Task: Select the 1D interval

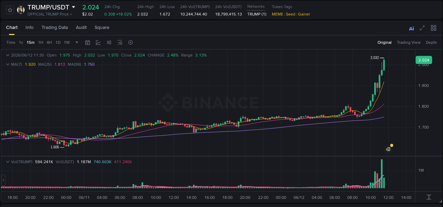Action: (x=58, y=42)
